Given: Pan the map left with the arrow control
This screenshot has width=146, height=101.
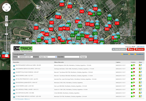Looking at the screenshot, I should point(4,7).
